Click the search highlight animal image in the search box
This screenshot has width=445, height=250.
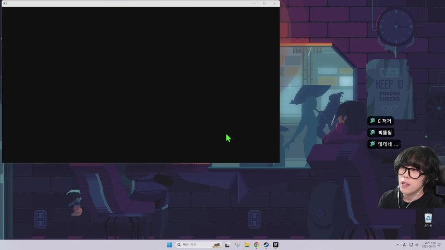click(217, 245)
